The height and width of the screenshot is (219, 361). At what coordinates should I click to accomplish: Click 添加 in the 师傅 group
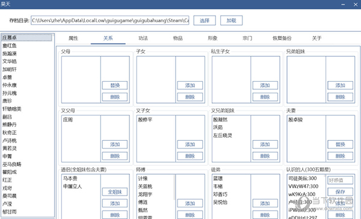point(190,203)
